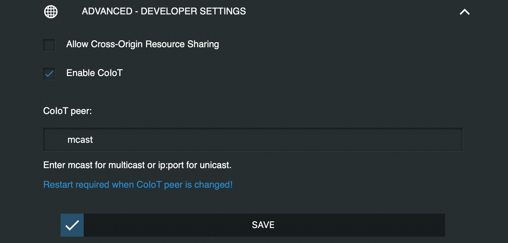
Task: Click the globe icon beside Advanced settings
Action: click(x=51, y=12)
